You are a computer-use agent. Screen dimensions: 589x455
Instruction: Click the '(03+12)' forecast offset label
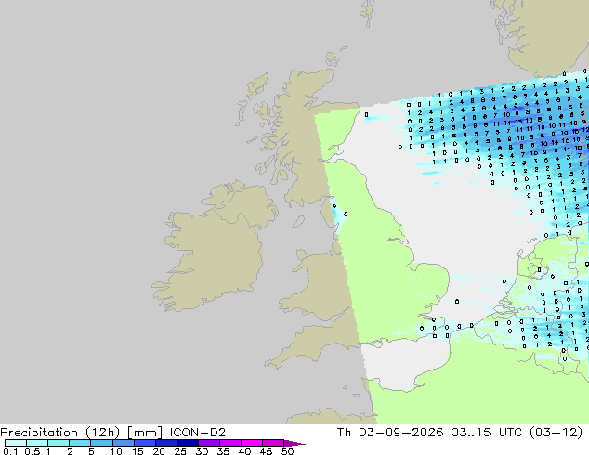tap(556, 433)
